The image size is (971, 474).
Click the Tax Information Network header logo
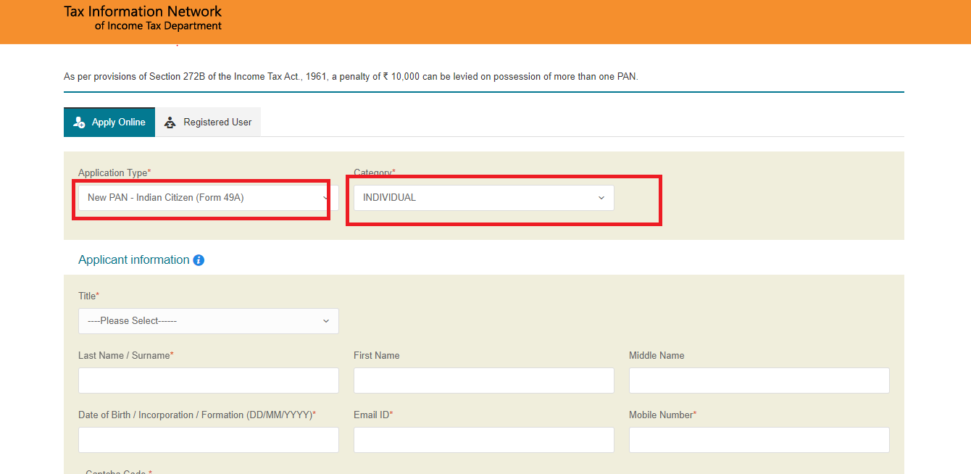[x=142, y=17]
